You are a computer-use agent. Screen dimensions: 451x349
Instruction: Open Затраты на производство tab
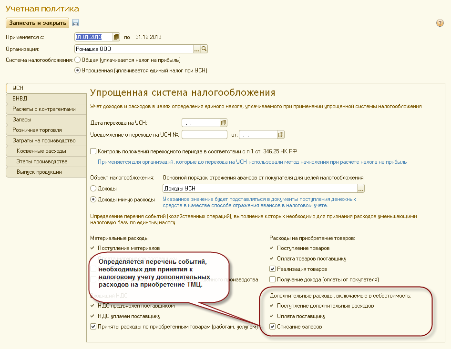click(46, 140)
